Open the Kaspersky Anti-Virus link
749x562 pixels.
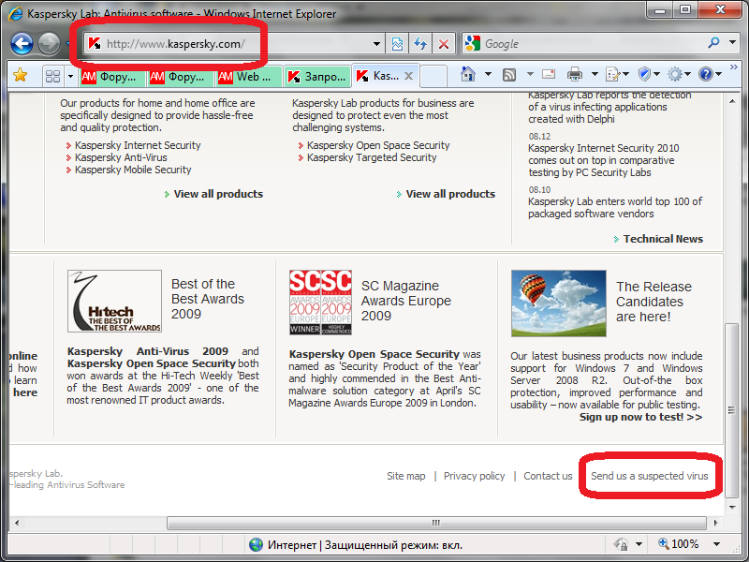click(121, 157)
